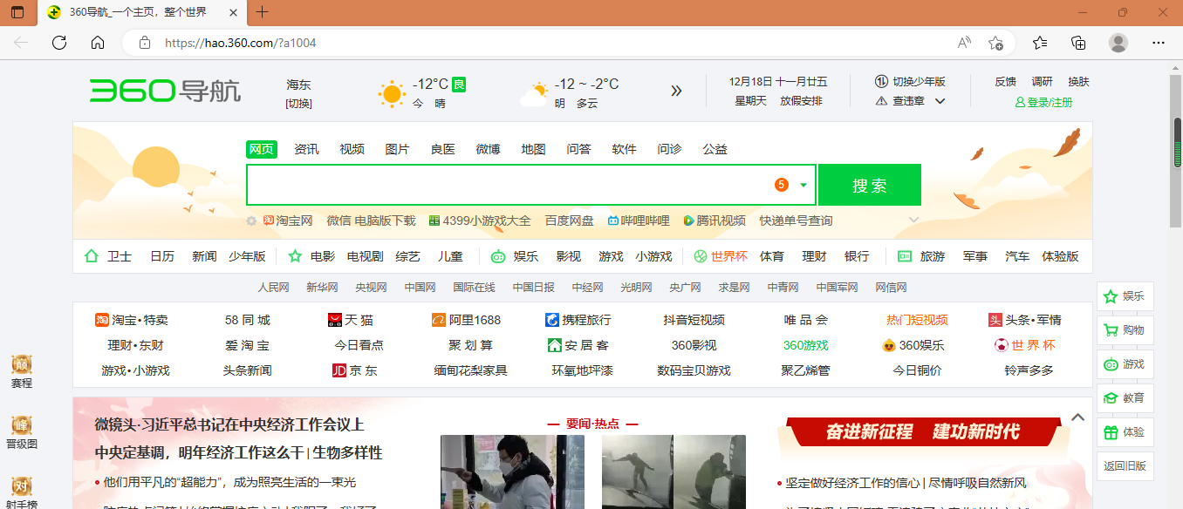Open the 头条·军情 site link
The width and height of the screenshot is (1183, 509).
coord(1025,320)
